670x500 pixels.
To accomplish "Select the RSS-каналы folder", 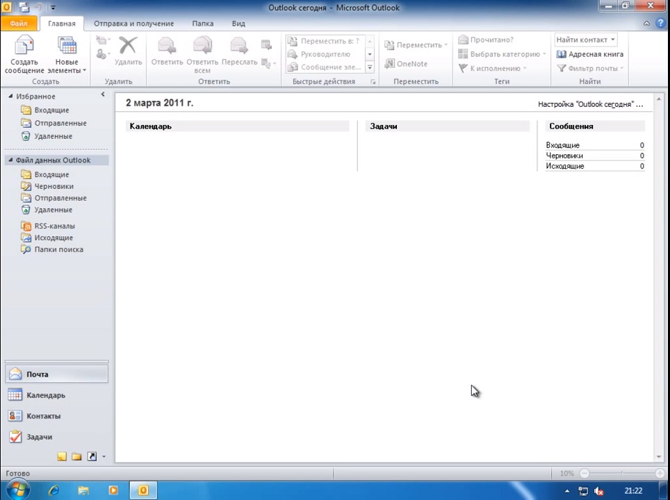I will coord(54,226).
